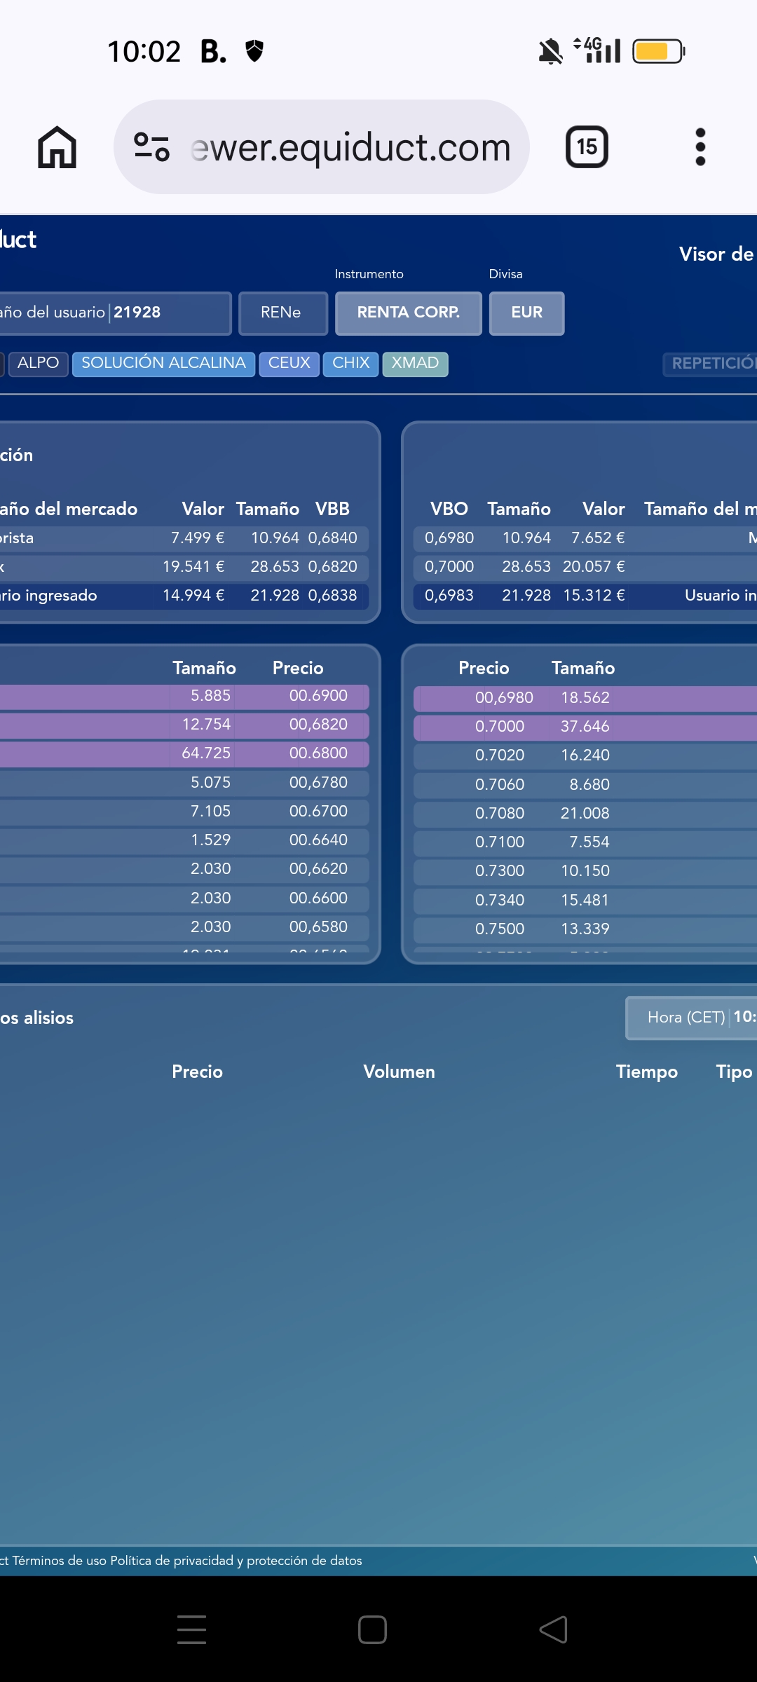
Task: Focus the equiduct.com address bar
Action: tap(350, 147)
